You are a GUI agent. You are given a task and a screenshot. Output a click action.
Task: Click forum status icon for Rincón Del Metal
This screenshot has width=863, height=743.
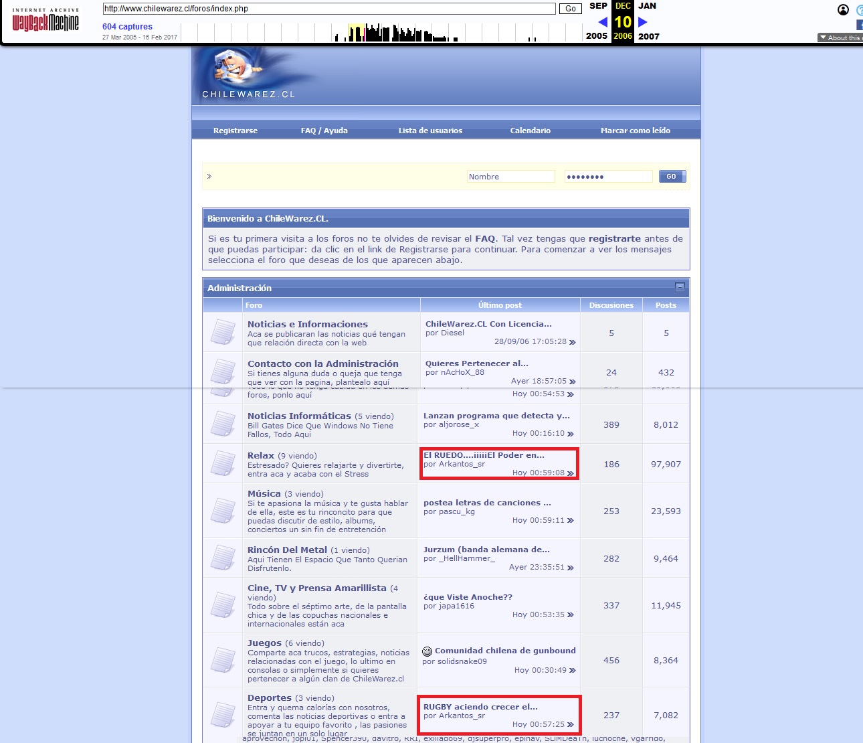click(x=223, y=558)
